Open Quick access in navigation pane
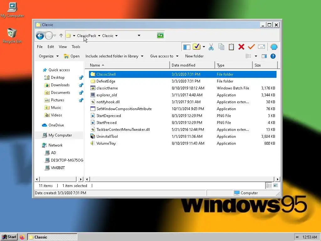 coord(56,70)
